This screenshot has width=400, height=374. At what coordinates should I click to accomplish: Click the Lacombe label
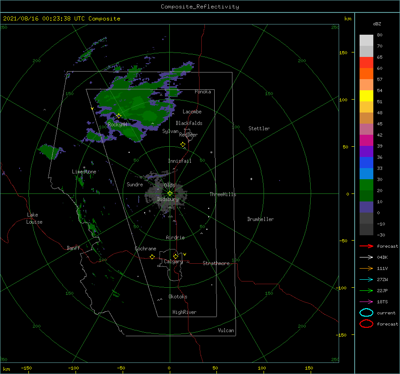coord(192,112)
